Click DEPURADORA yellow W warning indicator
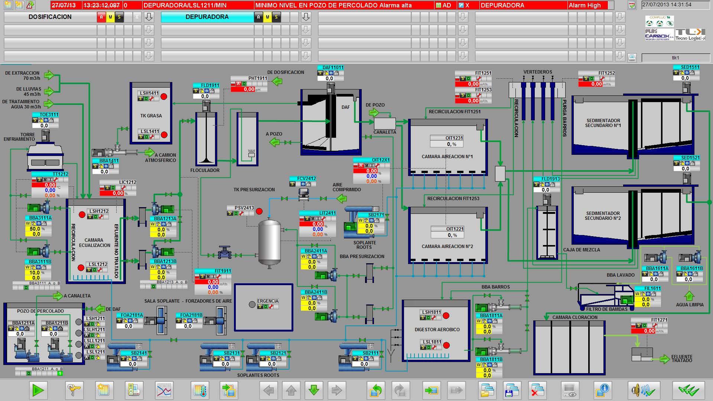The image size is (713, 401). tap(267, 17)
